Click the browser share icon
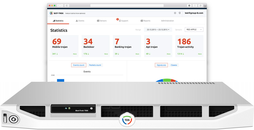Image resolution: width=254 pixels, height=130 pixels. 195,5
